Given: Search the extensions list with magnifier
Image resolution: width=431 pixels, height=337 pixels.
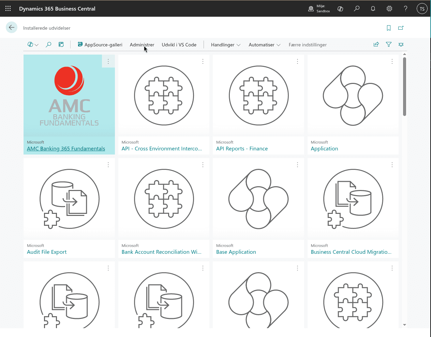Looking at the screenshot, I should [48, 45].
